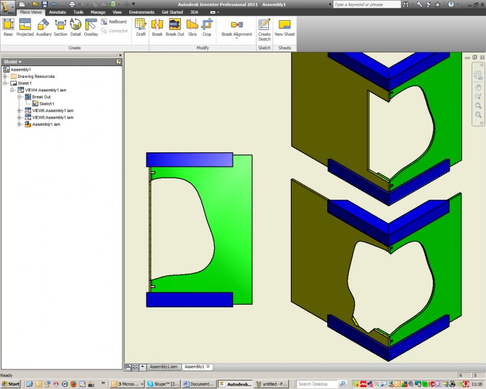Select Sketch1 in the model tree

coord(46,104)
